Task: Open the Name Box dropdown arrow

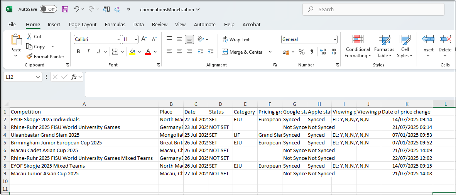Action: coord(38,77)
